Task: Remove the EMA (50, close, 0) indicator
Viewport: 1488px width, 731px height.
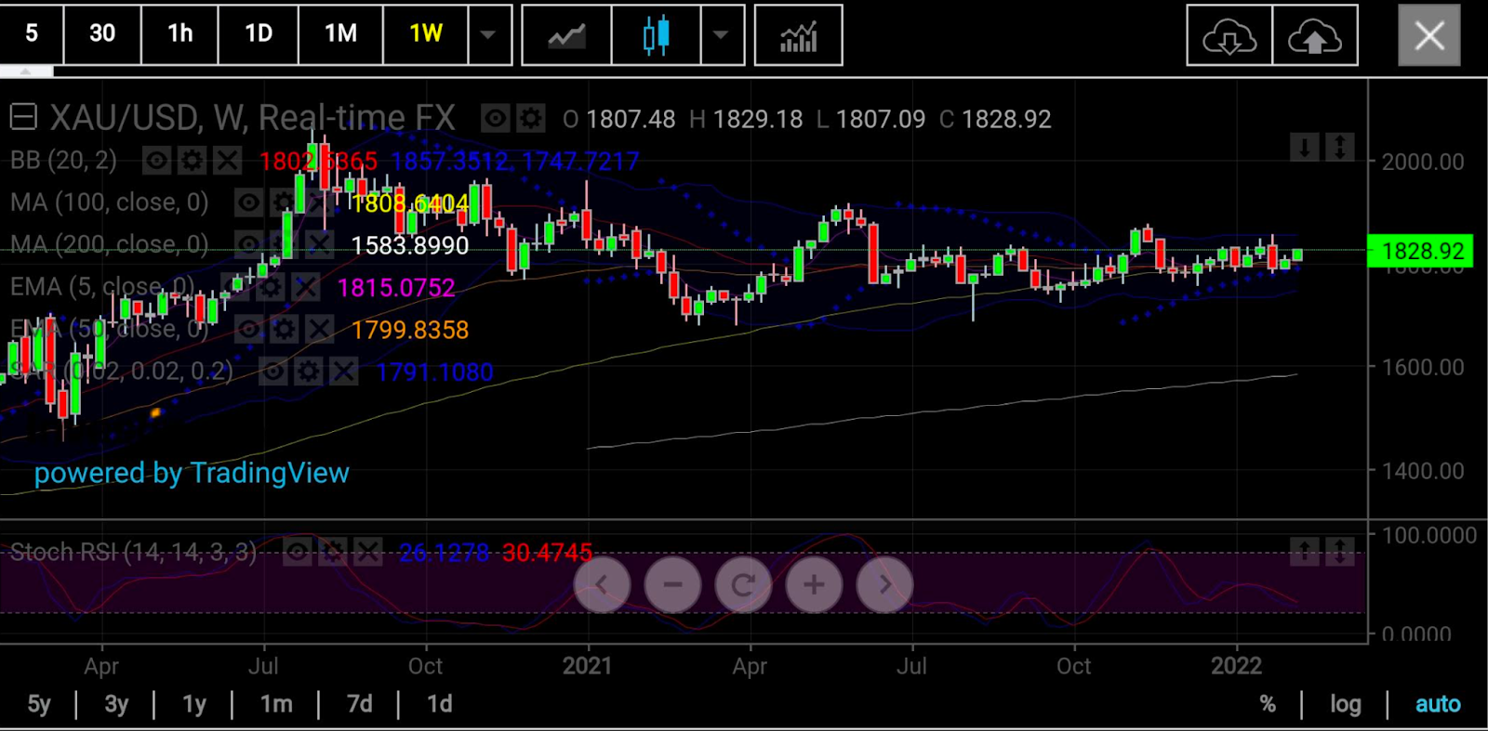Action: pos(319,329)
